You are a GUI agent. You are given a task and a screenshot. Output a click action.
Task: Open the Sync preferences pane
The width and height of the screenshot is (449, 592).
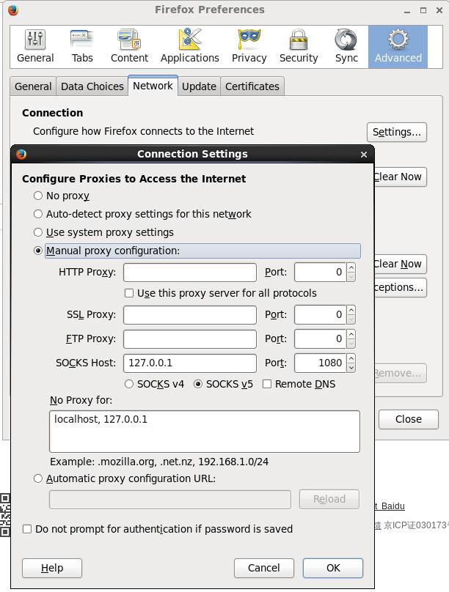[346, 47]
